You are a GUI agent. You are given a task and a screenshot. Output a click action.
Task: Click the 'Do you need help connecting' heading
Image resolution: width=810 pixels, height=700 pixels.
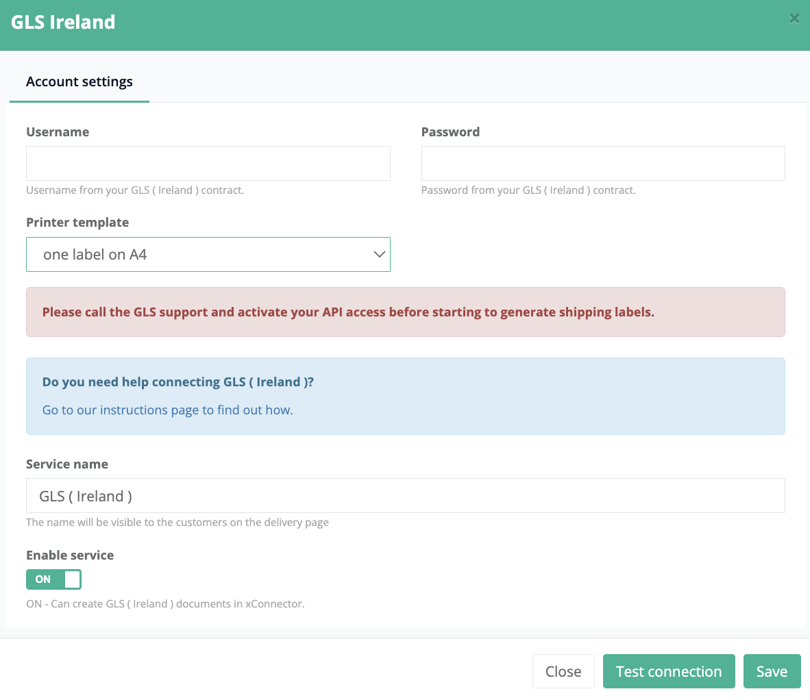pyautogui.click(x=178, y=382)
